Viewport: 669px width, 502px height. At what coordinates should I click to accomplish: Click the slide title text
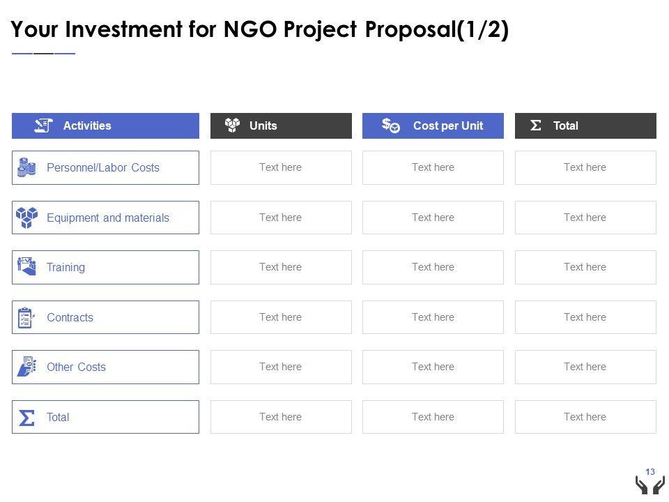pos(260,31)
